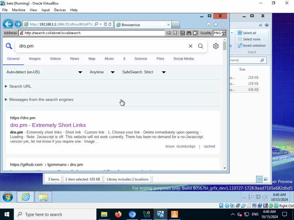Click Browservice saved bookmarks icon next to binoculars

pyautogui.click(x=182, y=33)
